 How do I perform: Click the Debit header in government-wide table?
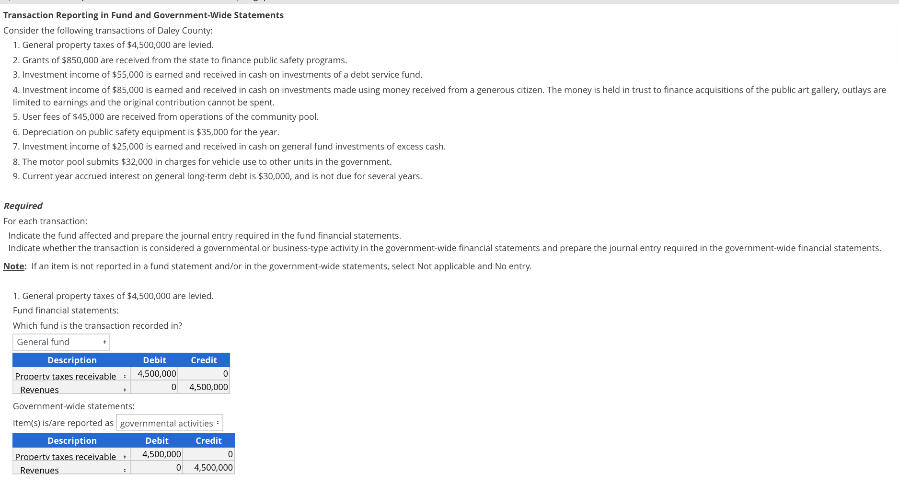[x=157, y=440]
